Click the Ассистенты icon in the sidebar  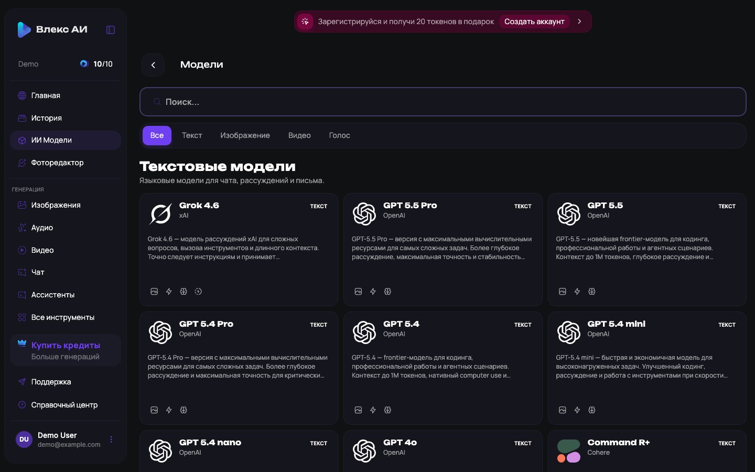click(x=22, y=295)
